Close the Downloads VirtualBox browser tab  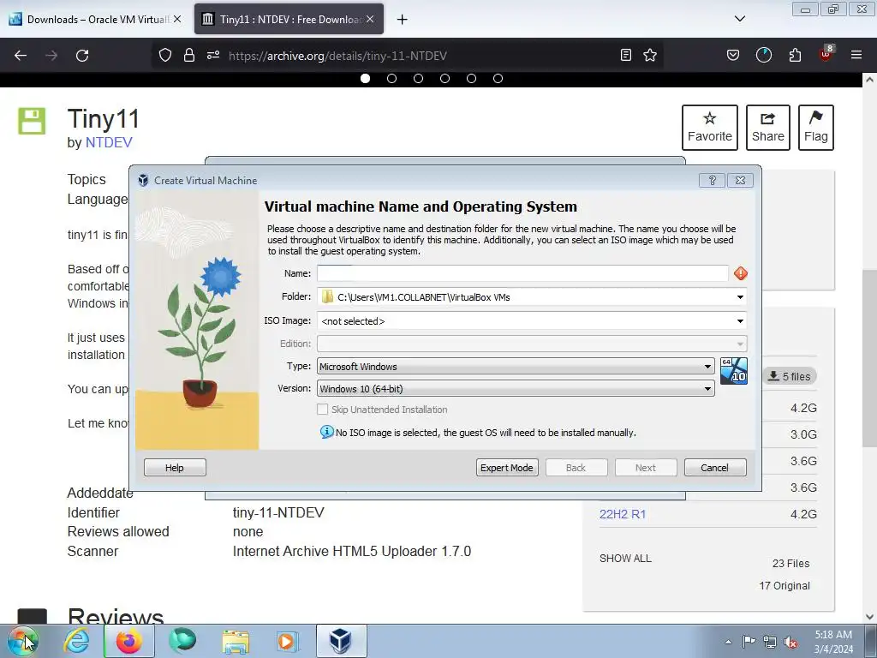tap(177, 19)
